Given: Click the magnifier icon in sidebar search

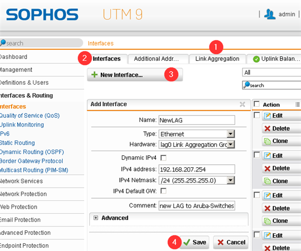Looking at the screenshot, I should click(x=3, y=43).
